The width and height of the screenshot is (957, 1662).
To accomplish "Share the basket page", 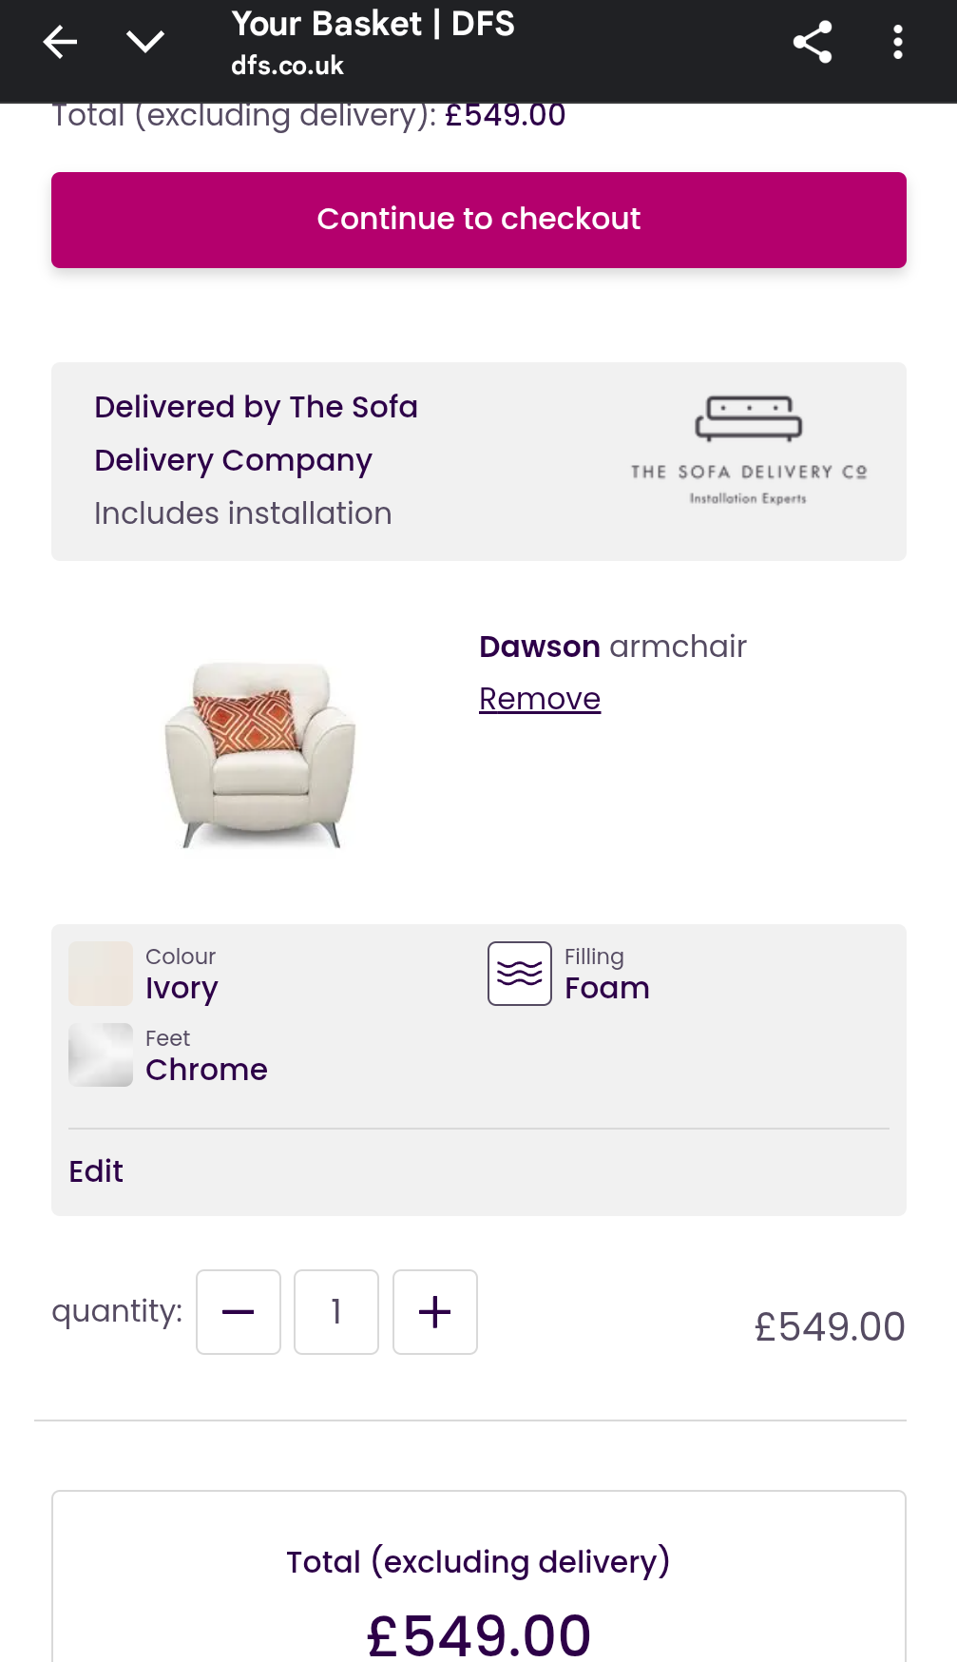I will click(x=813, y=42).
